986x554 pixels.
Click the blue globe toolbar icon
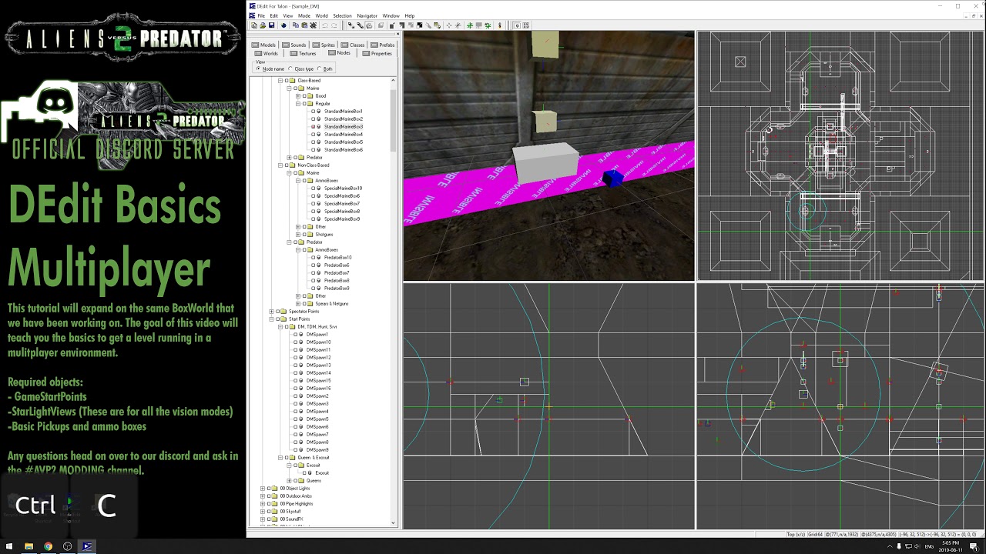pyautogui.click(x=283, y=25)
